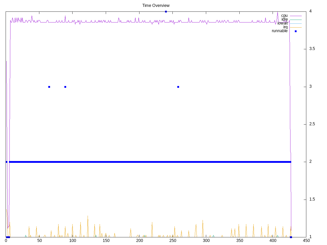Click the irq legend label

[285, 27]
